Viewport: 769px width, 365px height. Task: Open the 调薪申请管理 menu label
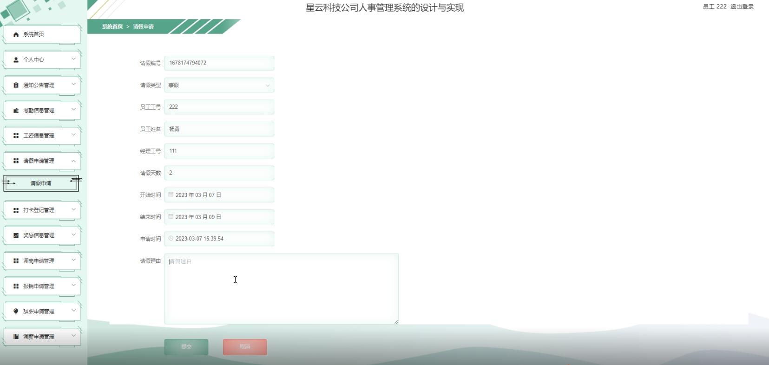(39, 337)
